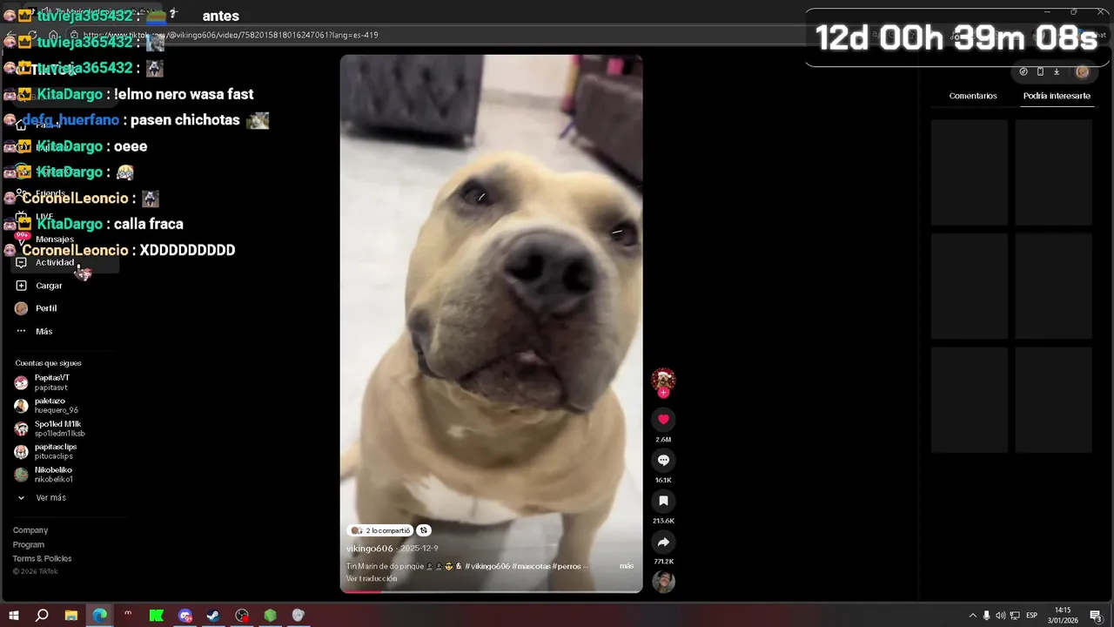Screen dimensions: 1114x627
Task: Click the phone app icon in top bar
Action: [1040, 71]
